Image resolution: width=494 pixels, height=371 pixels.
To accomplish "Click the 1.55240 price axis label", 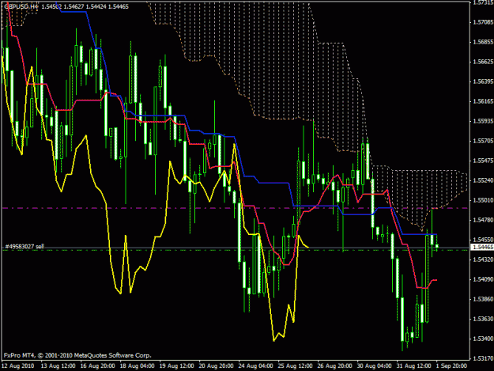I will pos(483,180).
